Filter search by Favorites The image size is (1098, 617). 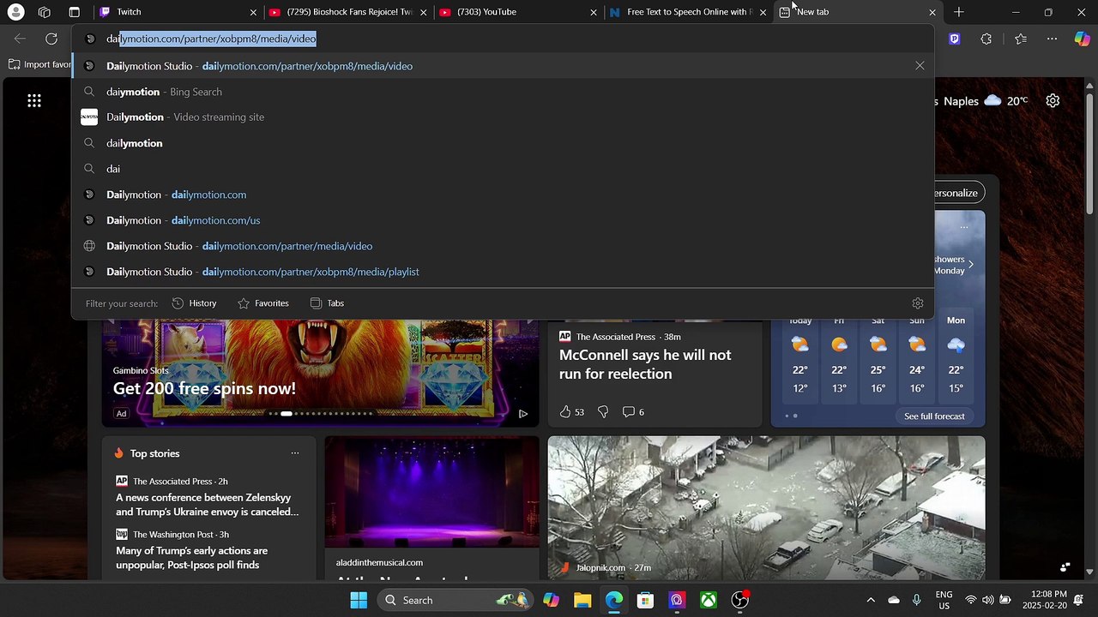click(x=262, y=303)
